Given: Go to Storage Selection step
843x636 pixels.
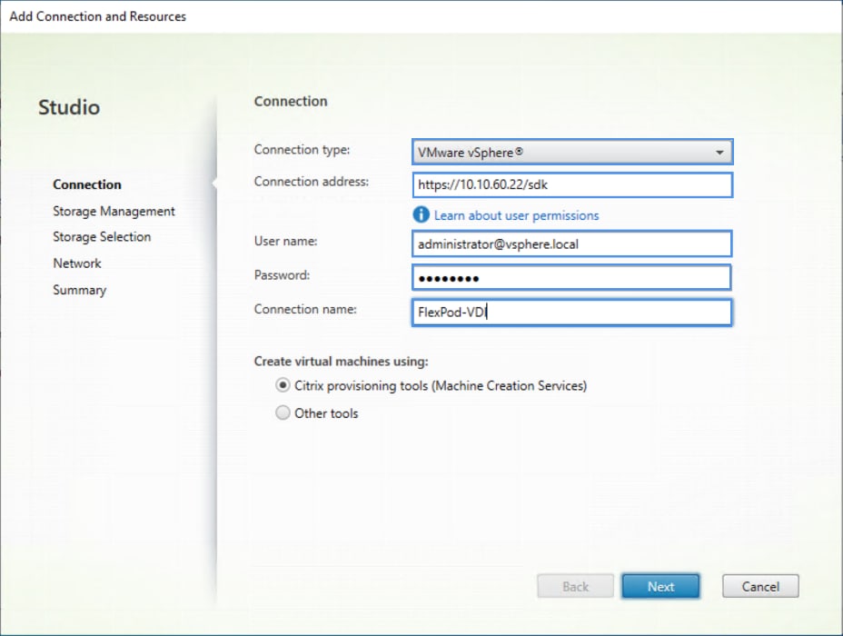Looking at the screenshot, I should coord(102,237).
